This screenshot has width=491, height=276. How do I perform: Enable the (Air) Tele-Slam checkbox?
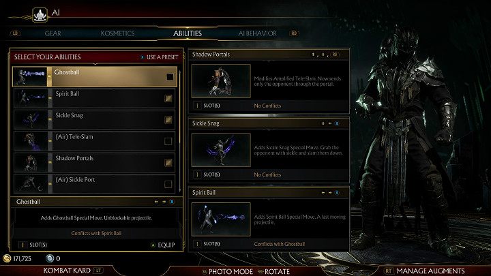tap(168, 142)
